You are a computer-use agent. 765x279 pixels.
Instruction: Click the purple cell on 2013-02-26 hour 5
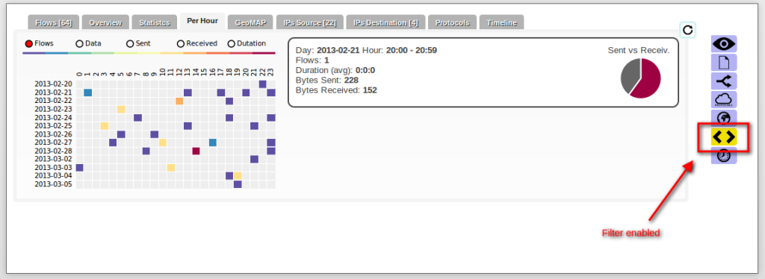pyautogui.click(x=122, y=134)
